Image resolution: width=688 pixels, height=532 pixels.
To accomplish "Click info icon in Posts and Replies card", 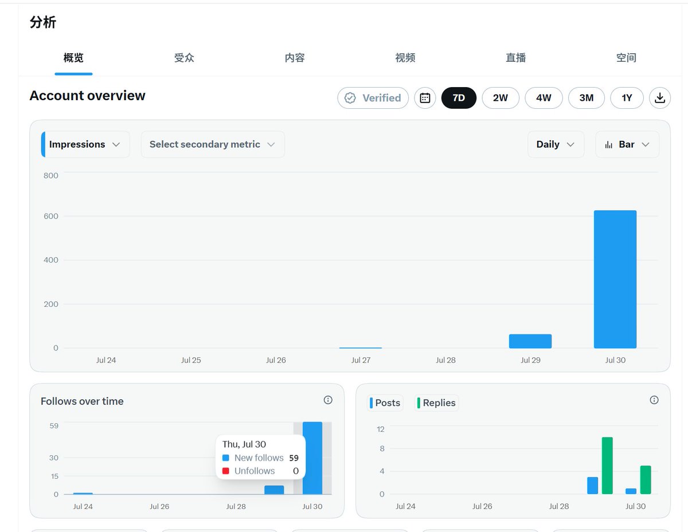I will pos(654,400).
